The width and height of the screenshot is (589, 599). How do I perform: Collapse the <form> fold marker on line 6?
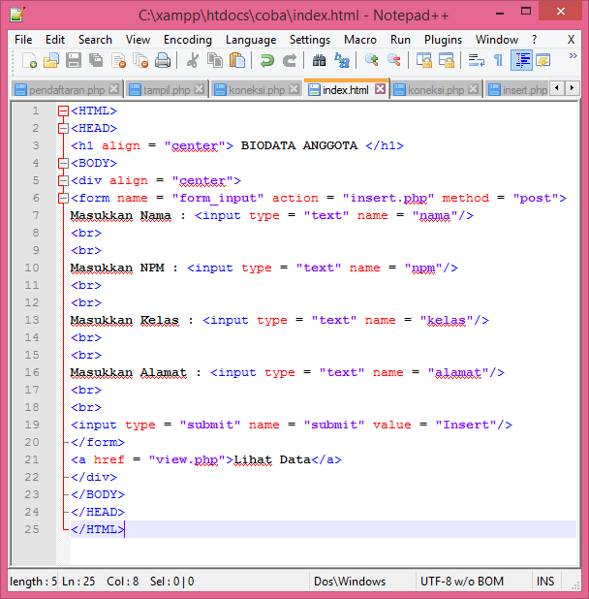pyautogui.click(x=63, y=198)
